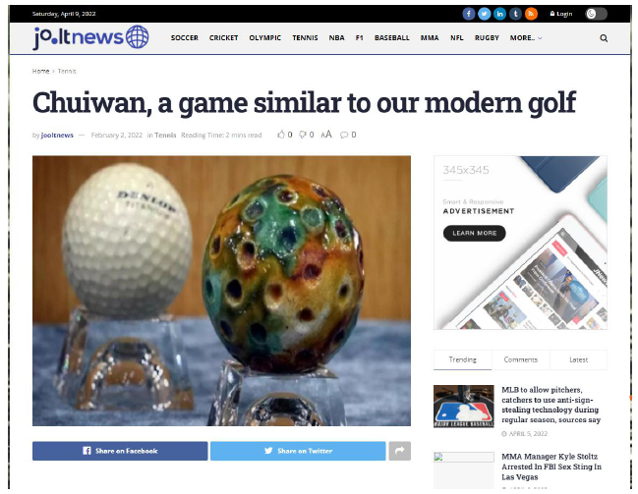Screen dimensions: 638x494
Task: Open the RSS feed icon in header
Action: click(x=531, y=14)
